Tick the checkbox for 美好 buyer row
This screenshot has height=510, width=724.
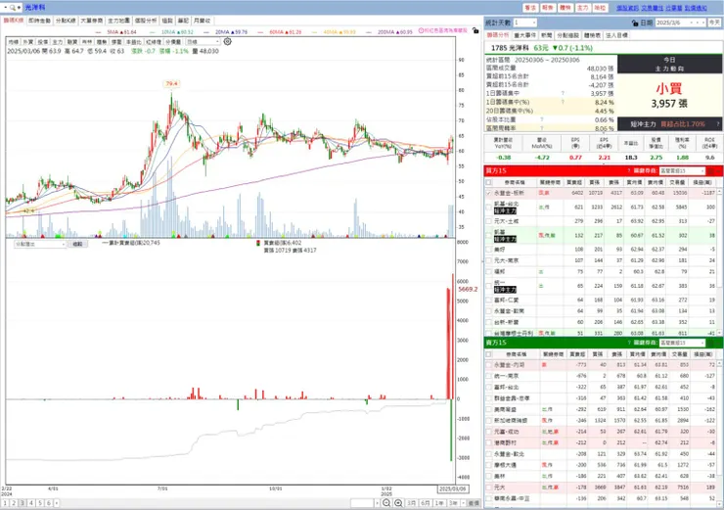pos(488,250)
